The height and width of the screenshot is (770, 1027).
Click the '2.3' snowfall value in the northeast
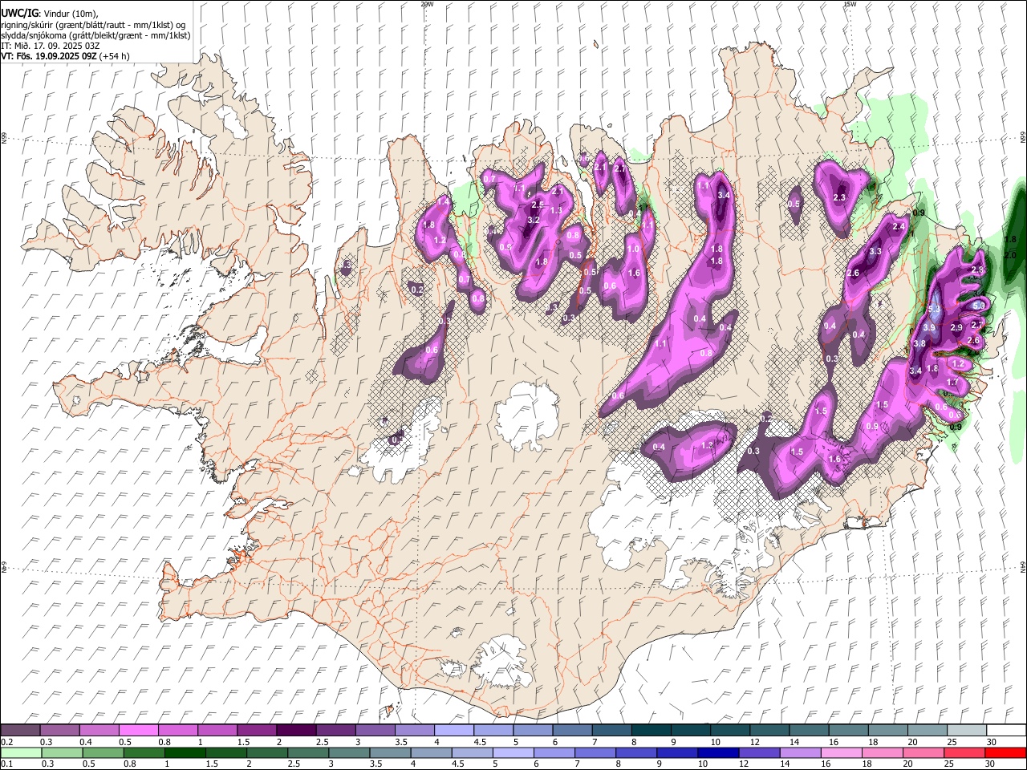pos(840,197)
